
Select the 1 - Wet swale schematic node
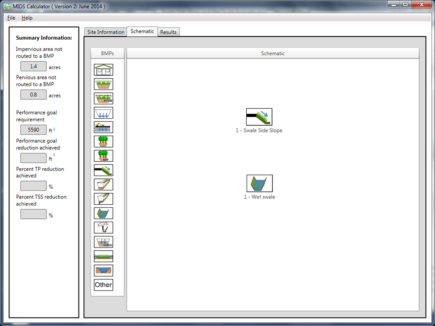tap(259, 183)
